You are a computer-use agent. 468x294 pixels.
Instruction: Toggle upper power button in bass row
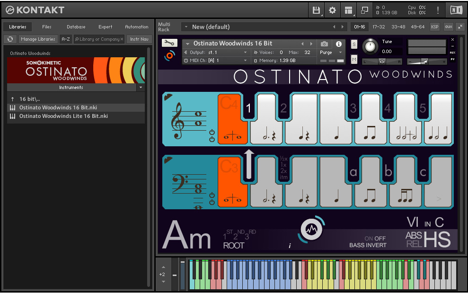212,195
